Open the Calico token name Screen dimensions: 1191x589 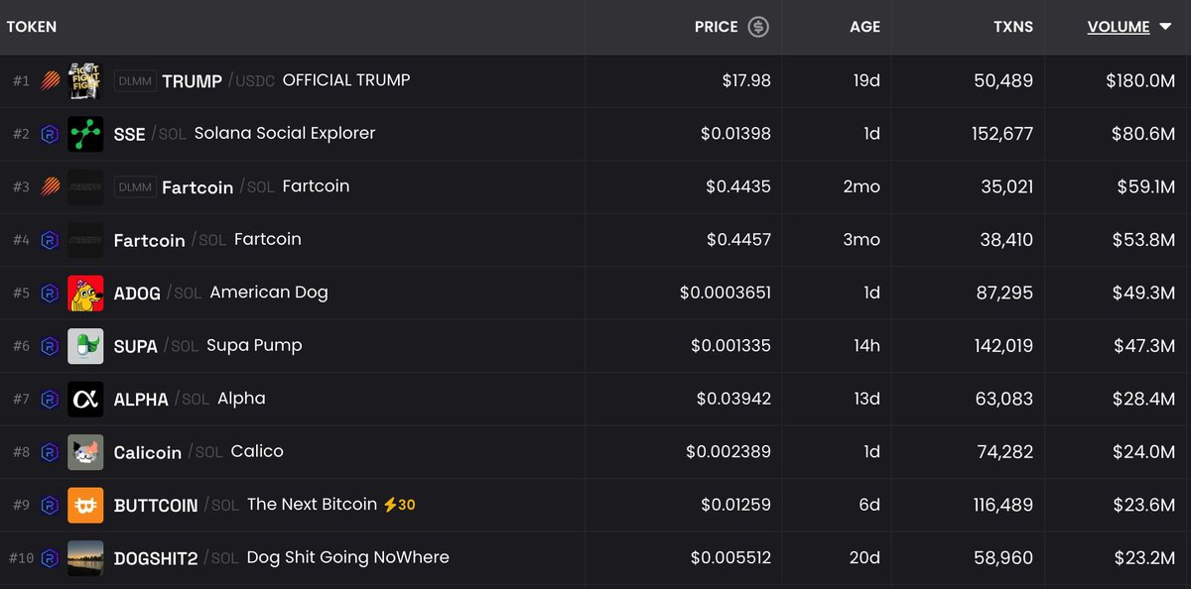(x=257, y=451)
